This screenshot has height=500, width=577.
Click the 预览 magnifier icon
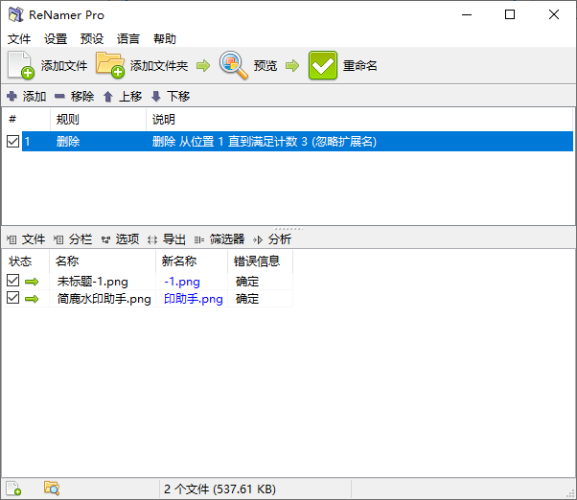point(233,65)
